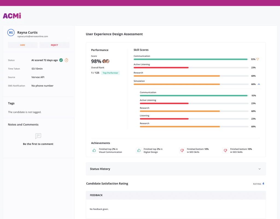This screenshot has height=219, width=280.
Task: Reject the candidate Rayna Curtis
Action: point(54,45)
